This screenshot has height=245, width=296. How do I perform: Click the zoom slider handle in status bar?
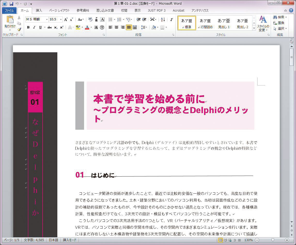pyautogui.click(x=273, y=240)
